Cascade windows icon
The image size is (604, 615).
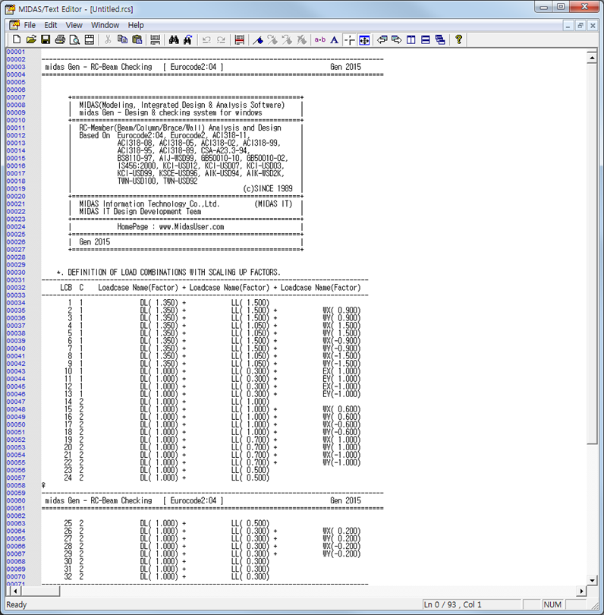point(440,39)
